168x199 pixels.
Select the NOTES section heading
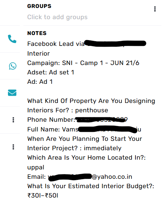(37, 33)
